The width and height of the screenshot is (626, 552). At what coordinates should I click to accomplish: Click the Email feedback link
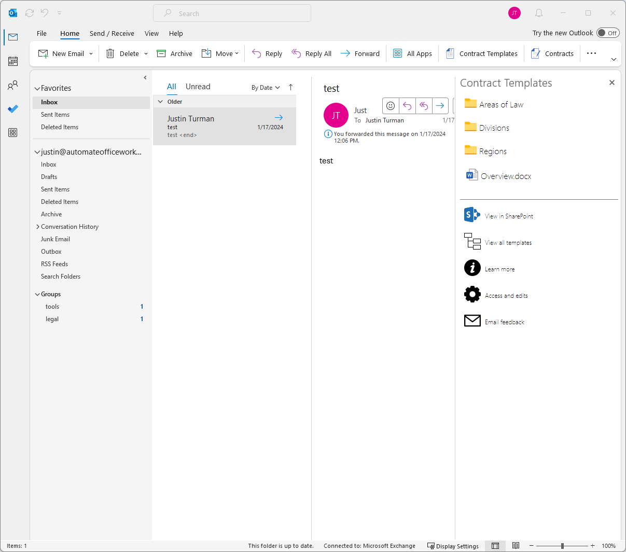504,322
